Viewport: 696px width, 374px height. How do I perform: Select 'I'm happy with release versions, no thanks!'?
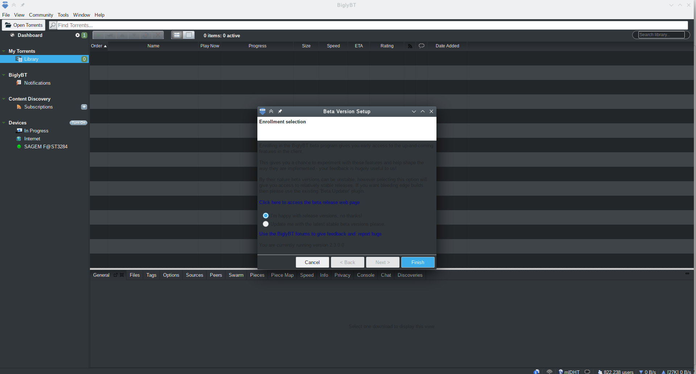pos(266,215)
